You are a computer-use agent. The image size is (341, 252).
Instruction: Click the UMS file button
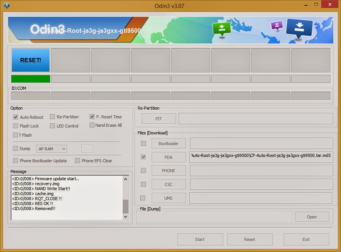pyautogui.click(x=168, y=198)
